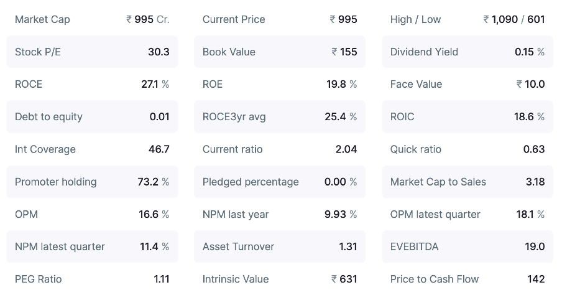Select the Dividend Yield row
562x305 pixels.
468,52
